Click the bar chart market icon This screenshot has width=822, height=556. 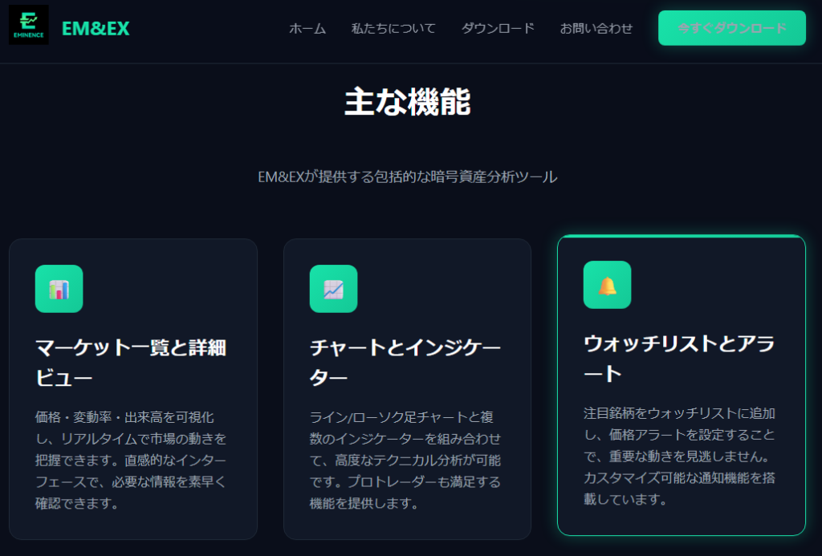click(59, 289)
